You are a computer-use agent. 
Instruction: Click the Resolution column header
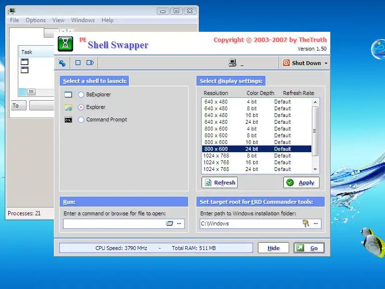tap(216, 93)
